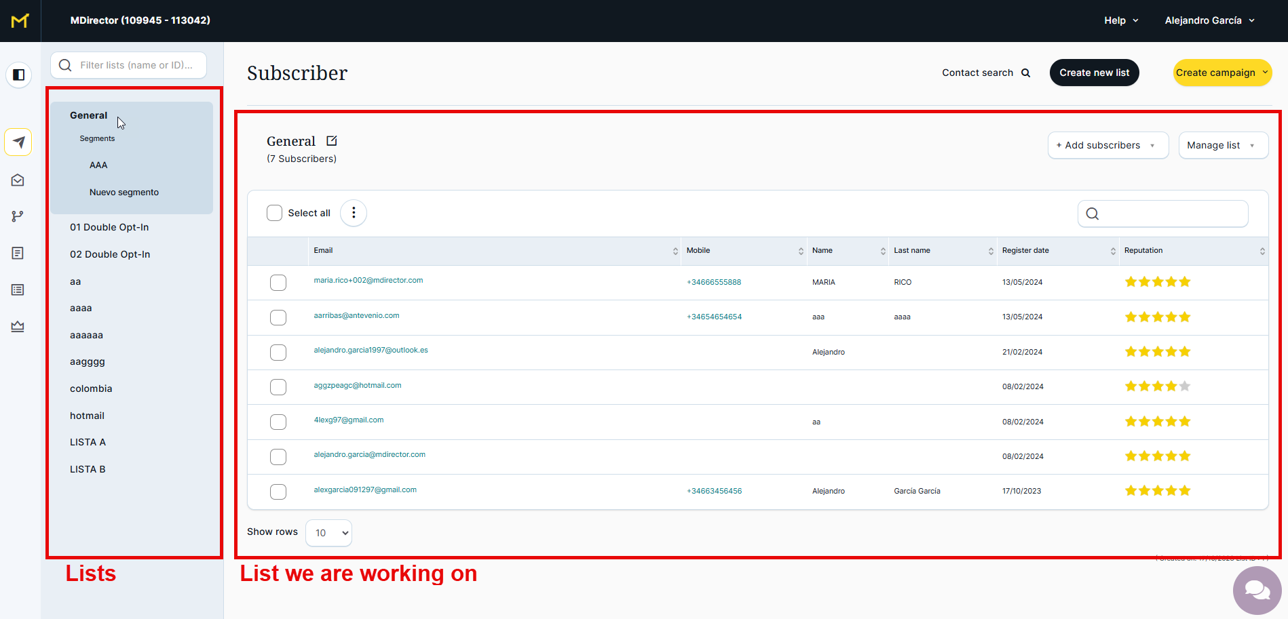
Task: Open the three-dot options beside Select all
Action: (354, 213)
